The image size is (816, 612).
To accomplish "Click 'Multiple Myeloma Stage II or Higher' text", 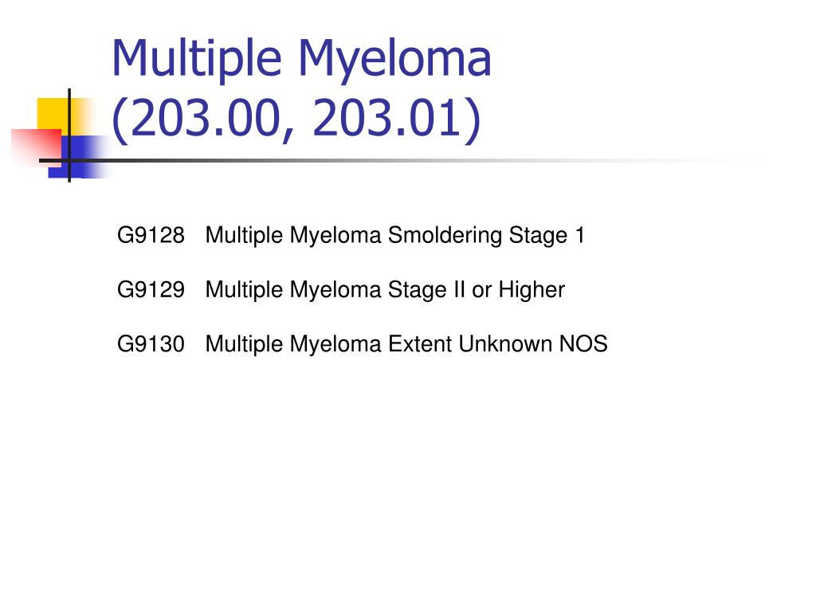I will click(385, 290).
